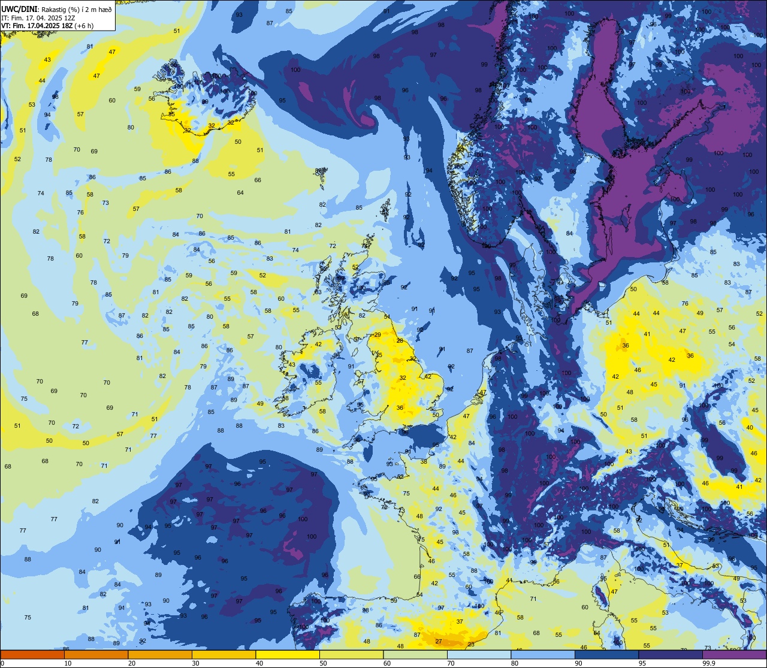
Task: Click the amber 20–30 legend swatch
Action: [x=160, y=655]
